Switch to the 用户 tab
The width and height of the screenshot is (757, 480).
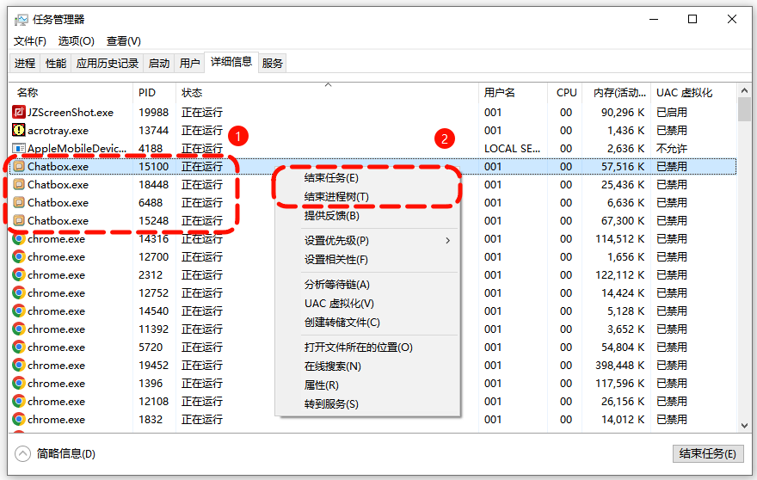(x=190, y=64)
